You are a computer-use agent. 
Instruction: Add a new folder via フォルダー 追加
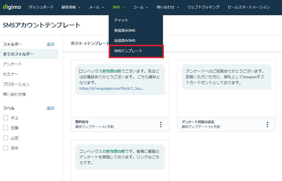[x=50, y=44]
